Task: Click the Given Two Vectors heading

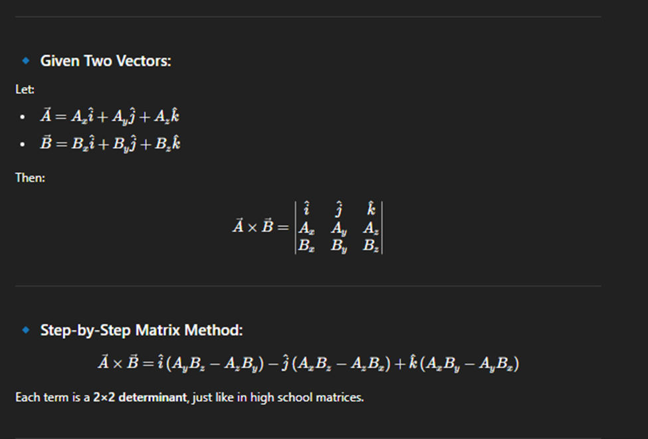Action: pyautogui.click(x=106, y=61)
